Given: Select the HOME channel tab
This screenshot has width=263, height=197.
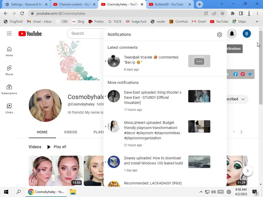Looking at the screenshot, I should (x=42, y=132).
